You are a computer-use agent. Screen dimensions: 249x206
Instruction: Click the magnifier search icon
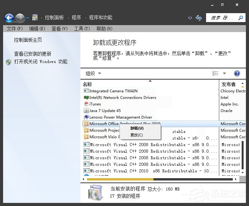pos(240,18)
